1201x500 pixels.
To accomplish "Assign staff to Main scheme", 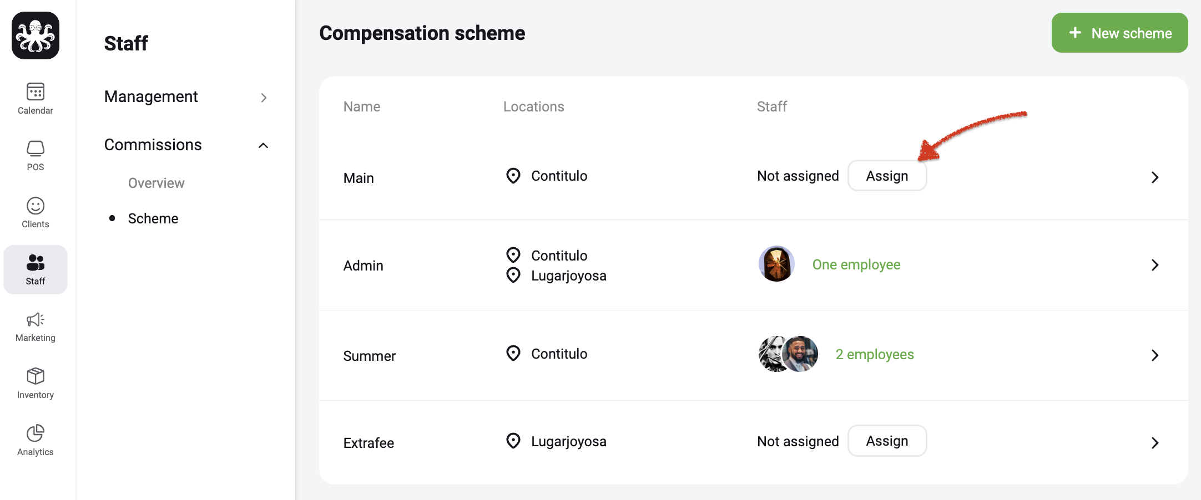I will pyautogui.click(x=887, y=176).
